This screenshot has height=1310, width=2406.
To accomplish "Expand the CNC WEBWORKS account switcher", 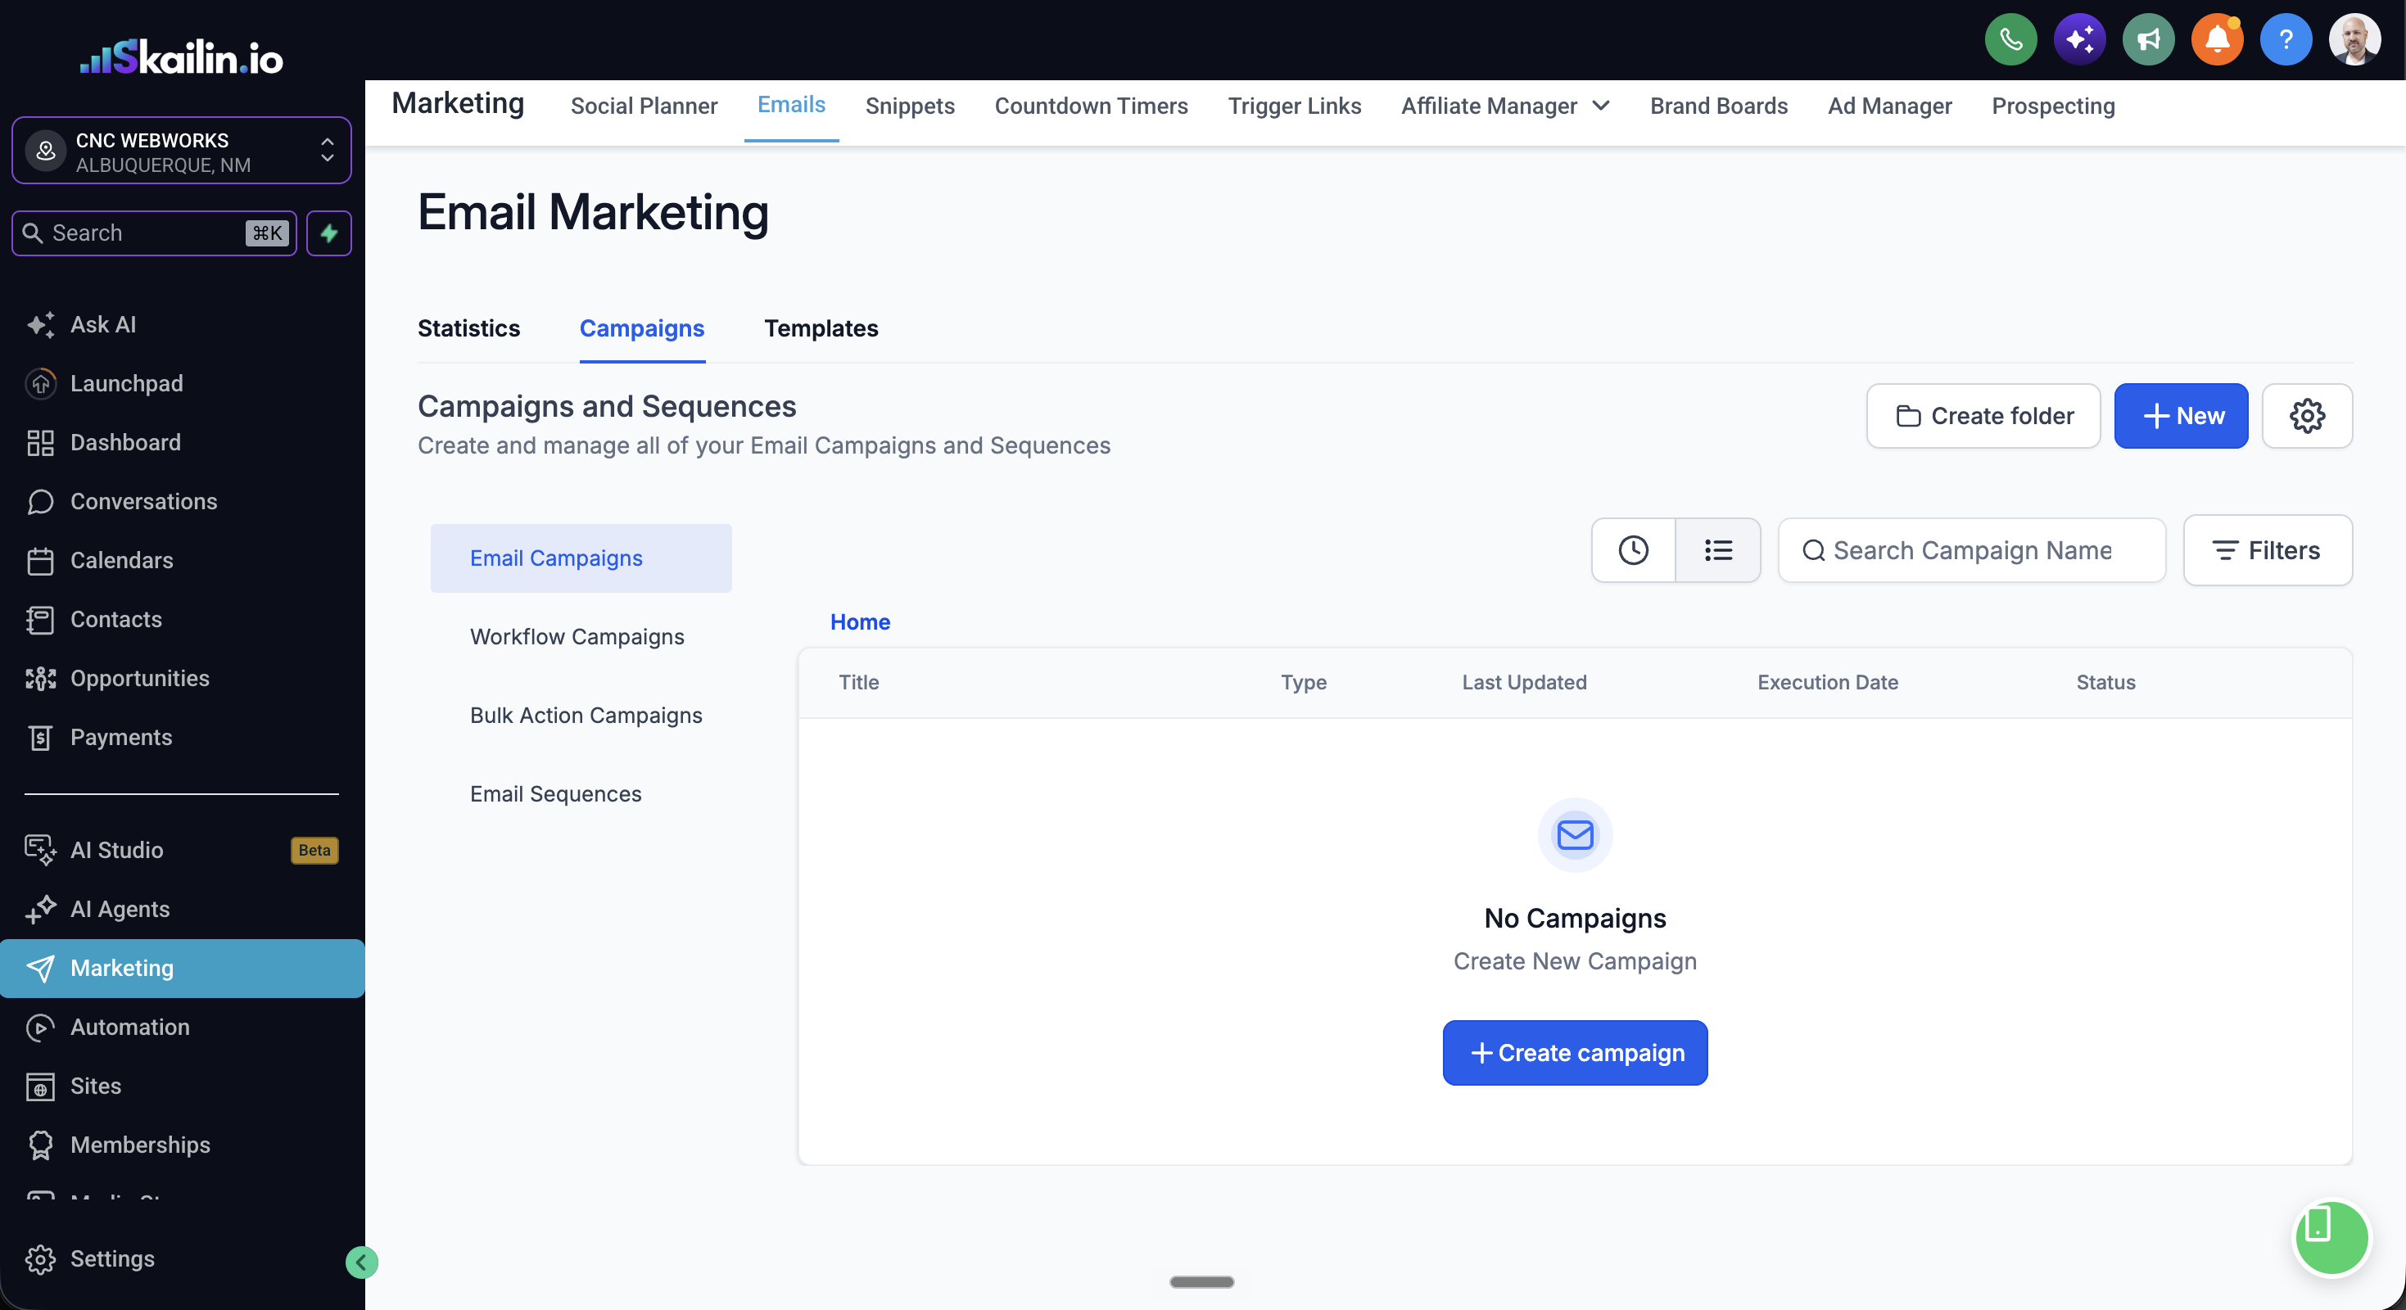I will [181, 151].
